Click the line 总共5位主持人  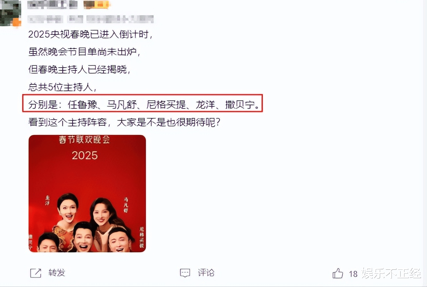[x=62, y=87]
